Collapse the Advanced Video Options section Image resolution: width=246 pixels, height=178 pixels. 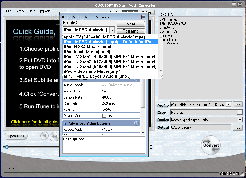point(136,123)
